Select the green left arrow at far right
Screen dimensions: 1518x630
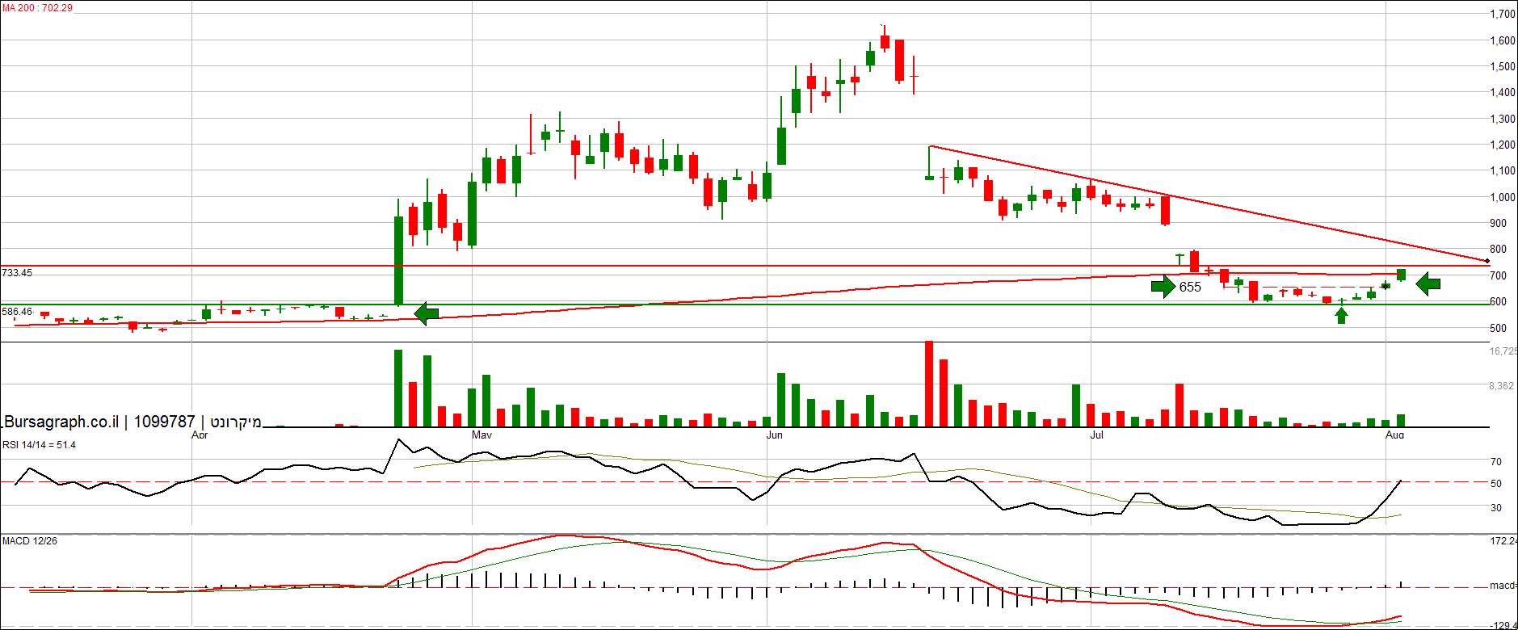(1428, 283)
